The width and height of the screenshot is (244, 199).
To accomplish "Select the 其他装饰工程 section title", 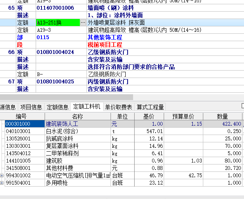I will pos(105,38).
